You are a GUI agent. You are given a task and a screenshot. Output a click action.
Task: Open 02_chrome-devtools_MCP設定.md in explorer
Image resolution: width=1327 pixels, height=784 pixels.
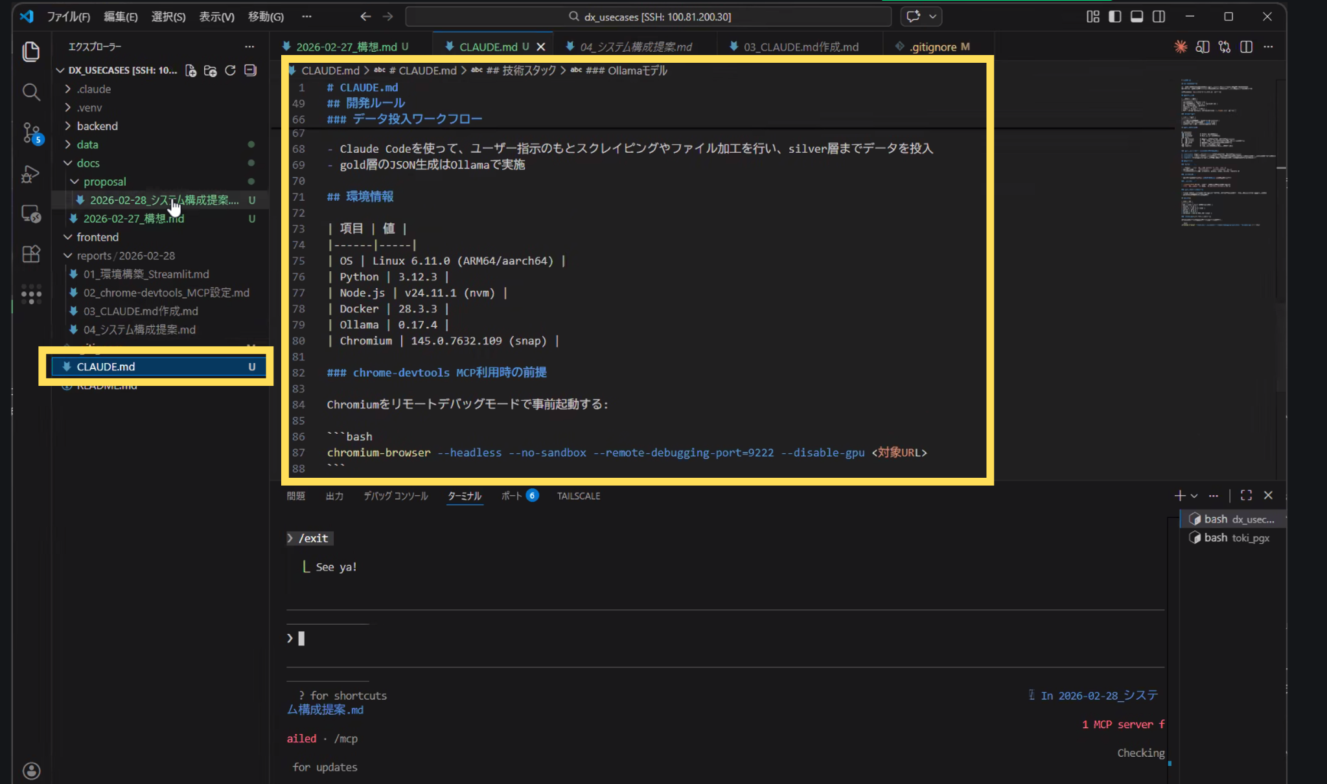pyautogui.click(x=166, y=293)
